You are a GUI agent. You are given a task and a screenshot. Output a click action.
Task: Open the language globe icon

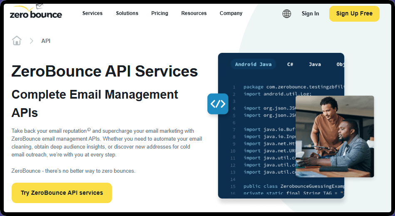(287, 14)
